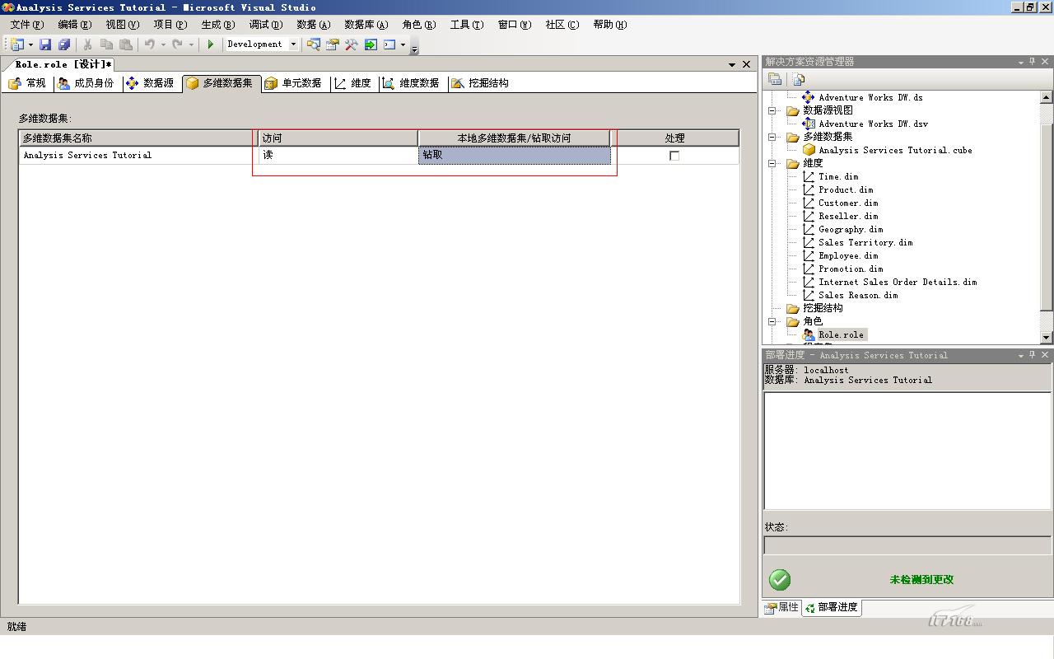
Task: Open the 数据库 menu
Action: [x=366, y=25]
